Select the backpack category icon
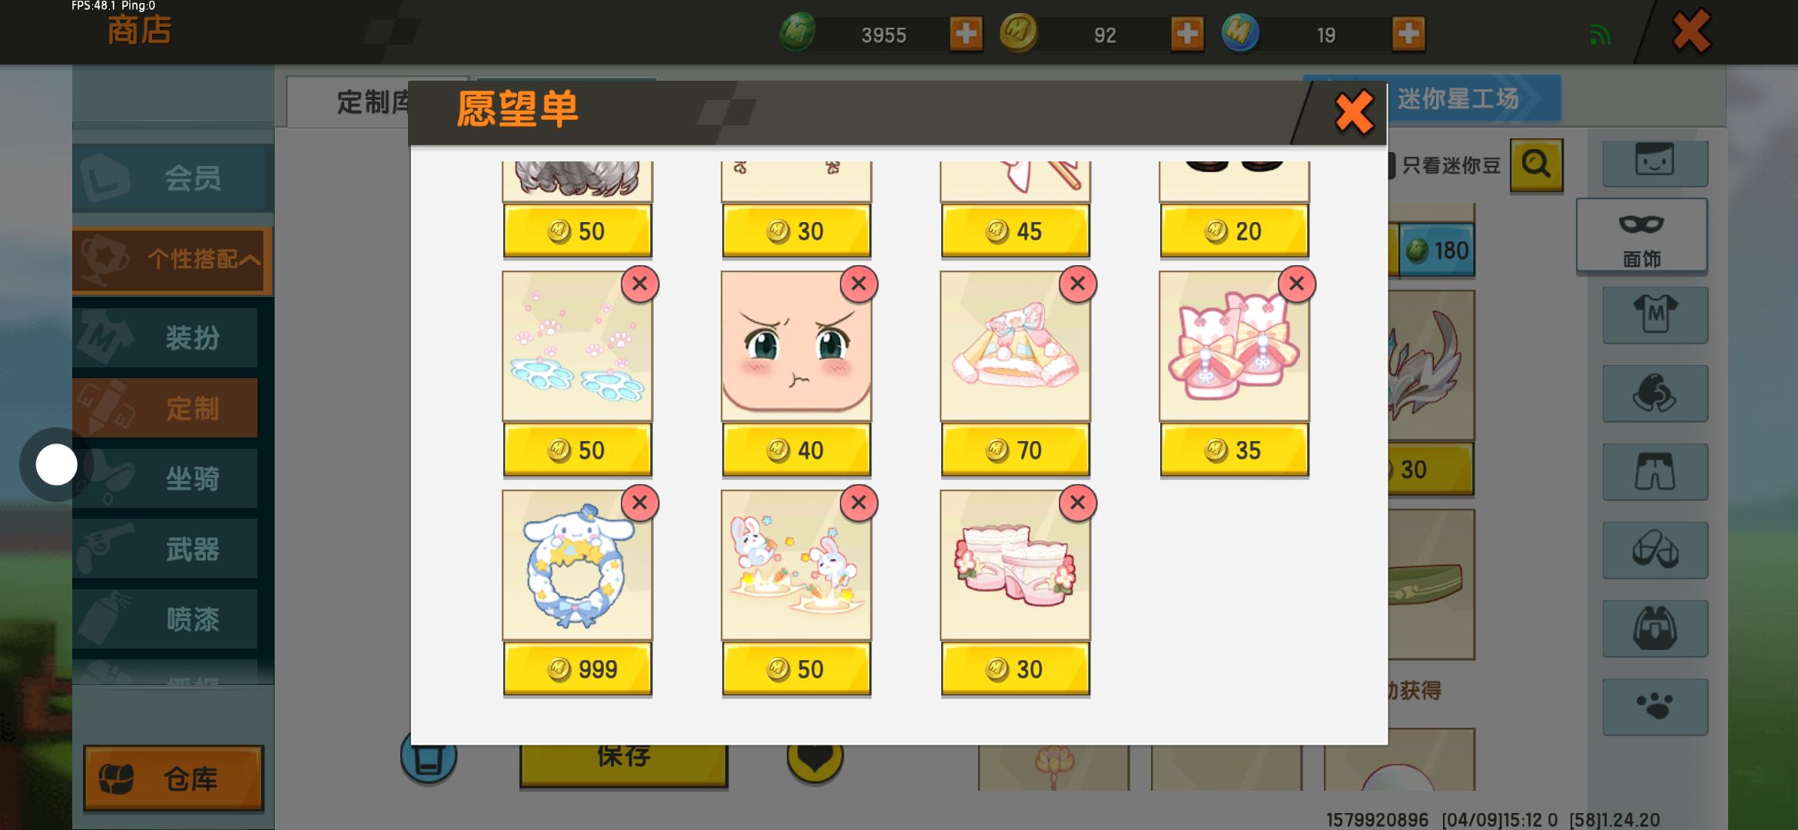Screen dimensions: 1798x830 point(1655,628)
